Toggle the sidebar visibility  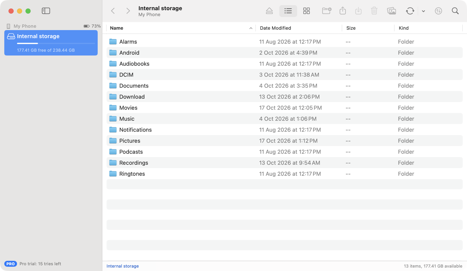46,11
